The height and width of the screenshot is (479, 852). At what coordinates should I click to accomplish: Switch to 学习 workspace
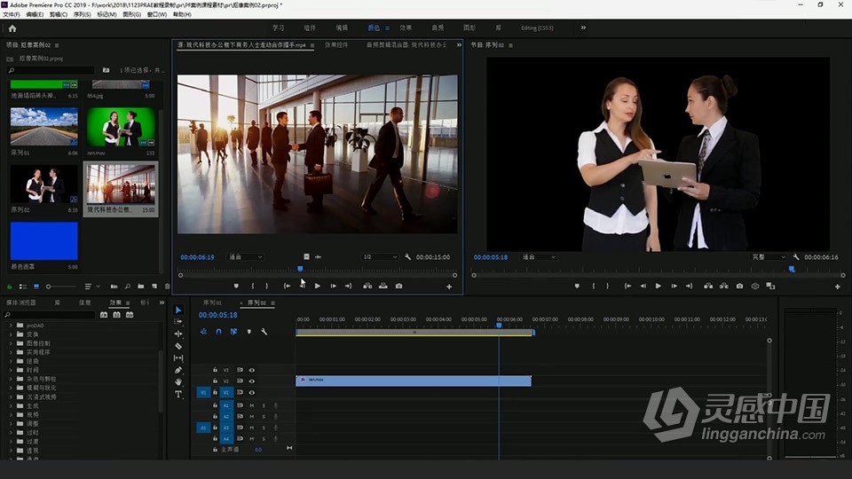[x=278, y=27]
